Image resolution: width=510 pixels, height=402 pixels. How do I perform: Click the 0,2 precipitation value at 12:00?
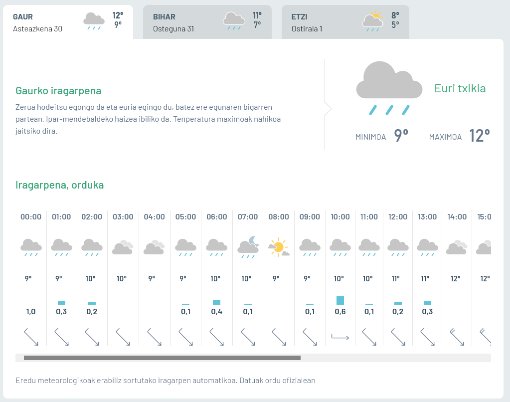pos(398,312)
